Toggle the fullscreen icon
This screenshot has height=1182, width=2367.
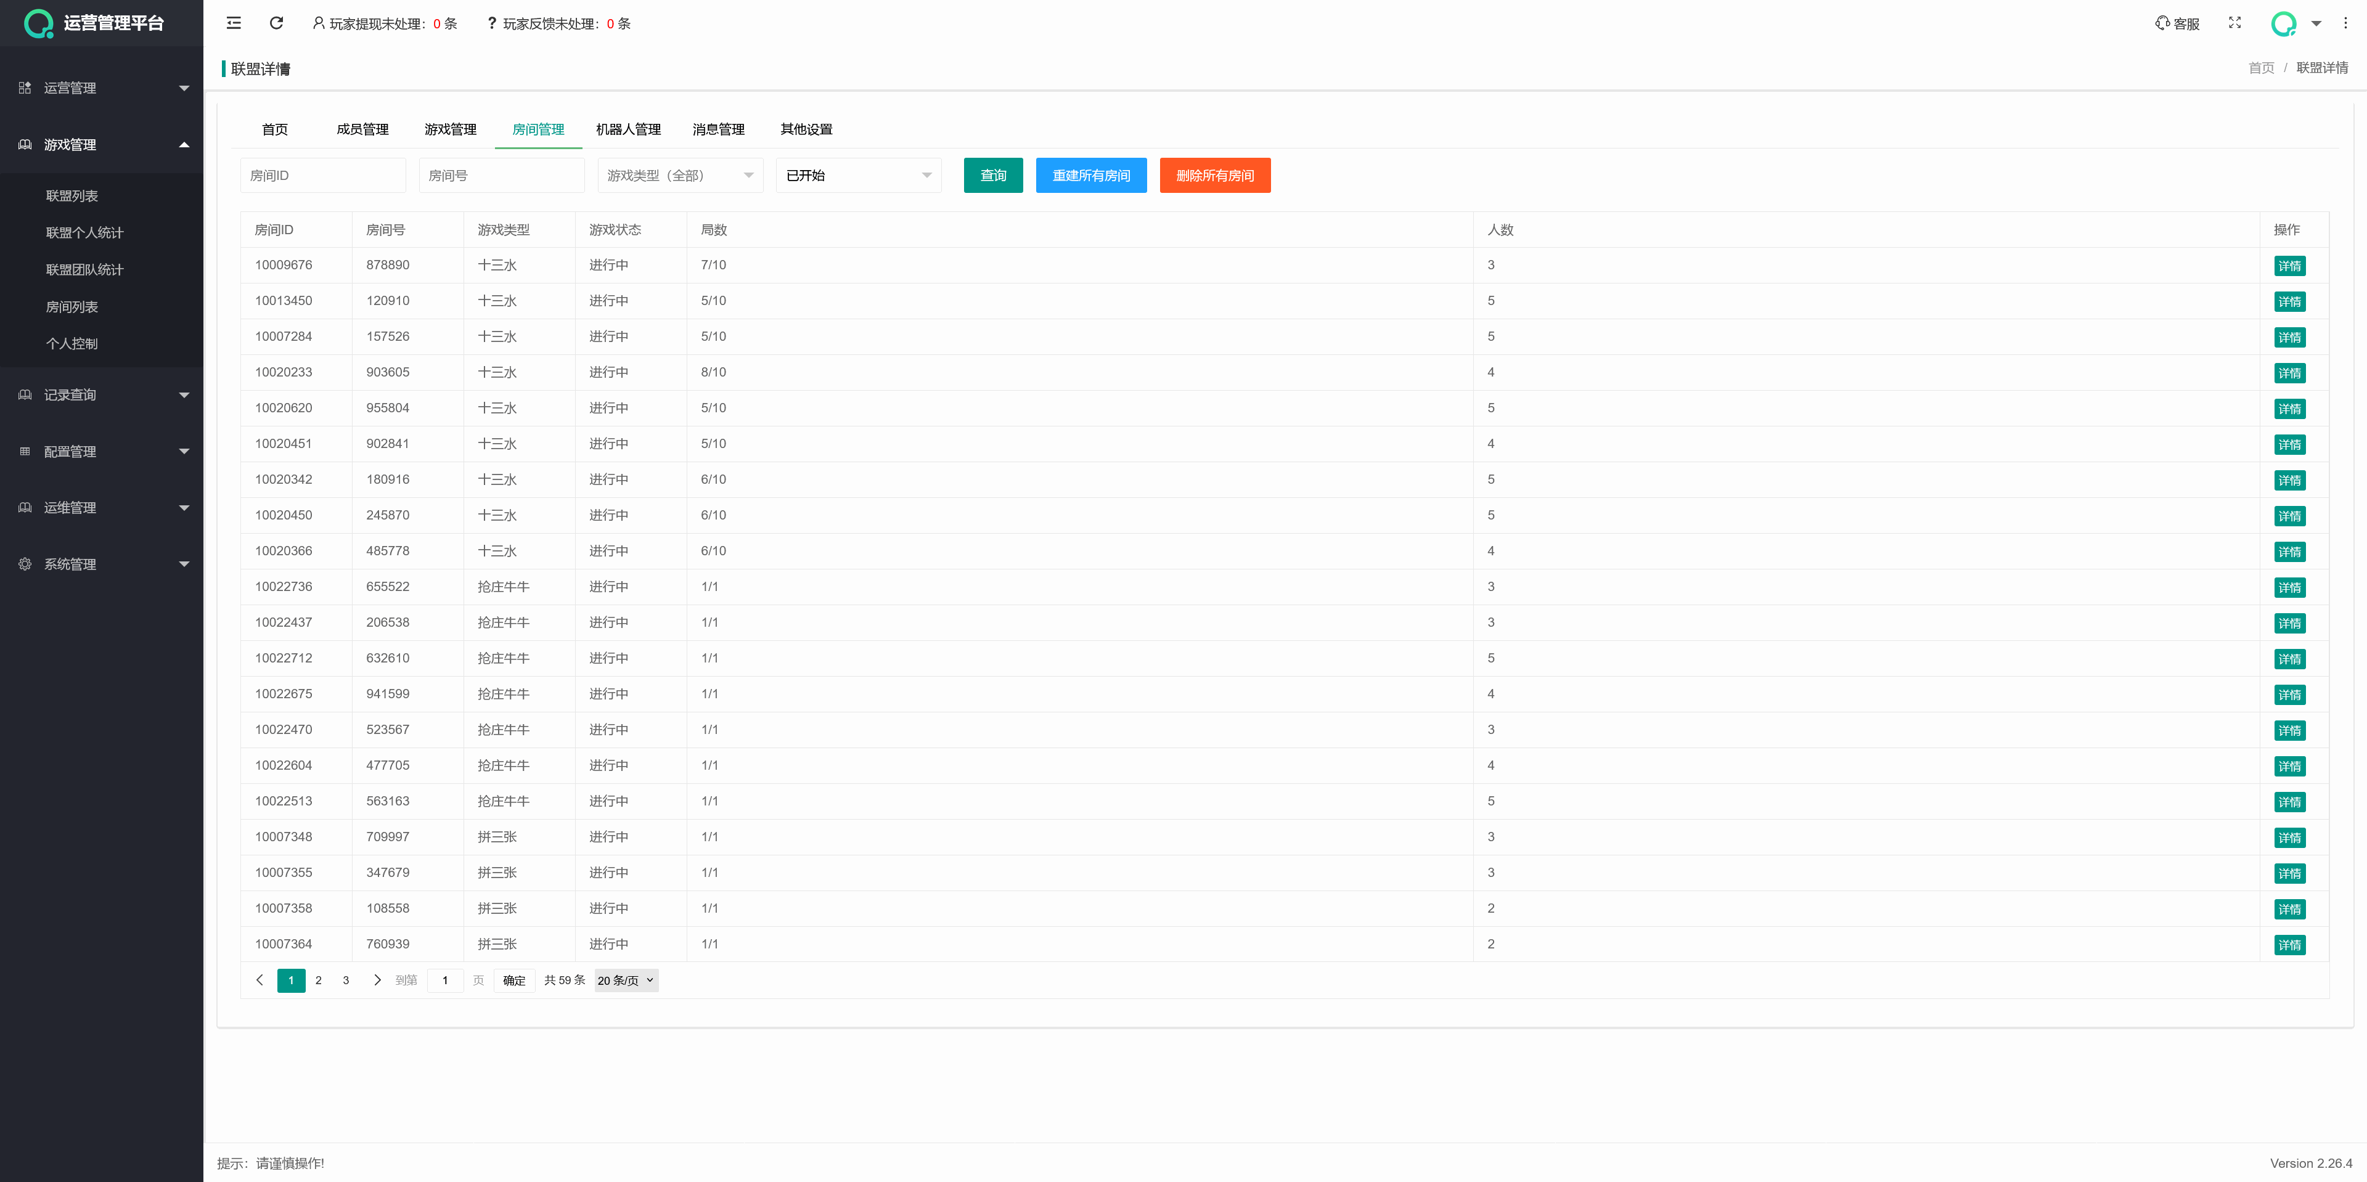2234,23
